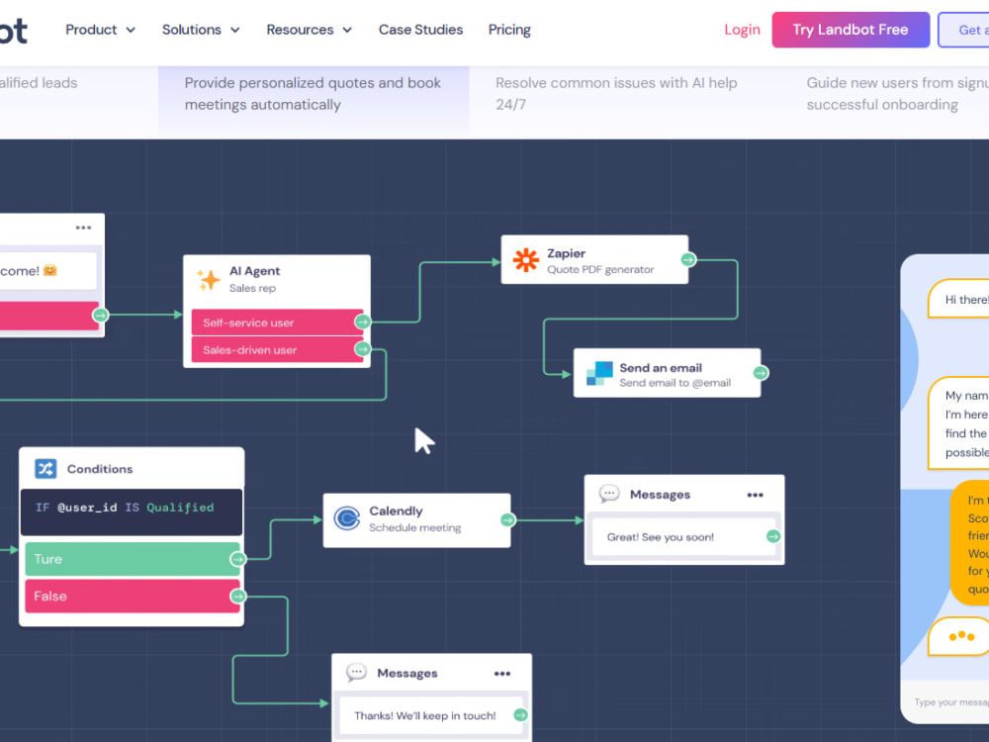Click the Schedule meeting subtitle
Screen dimensions: 989x742
(x=415, y=527)
